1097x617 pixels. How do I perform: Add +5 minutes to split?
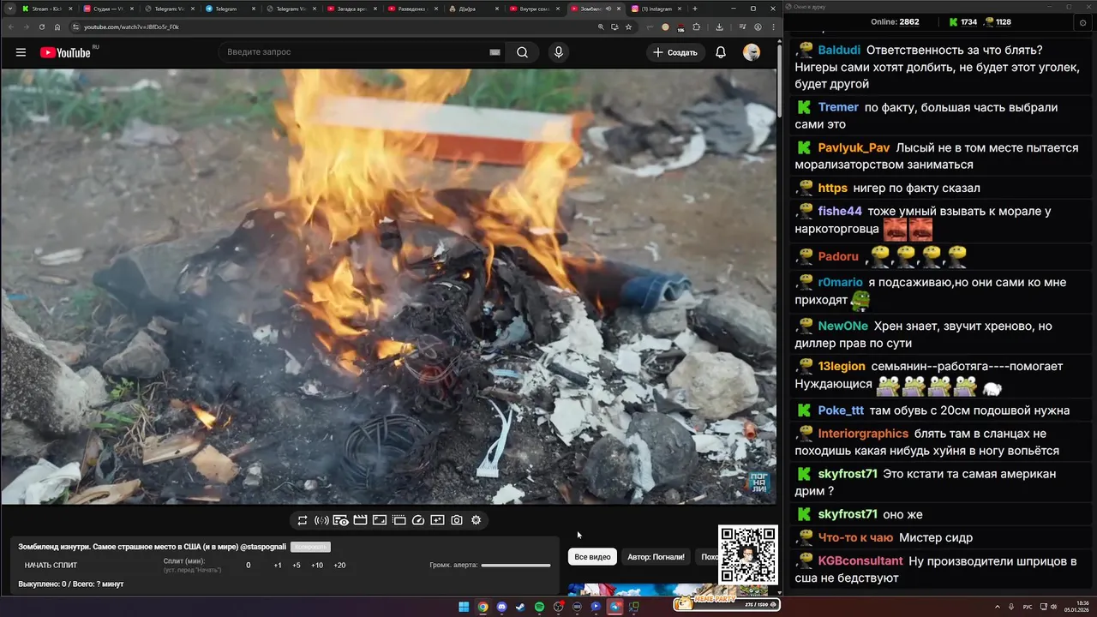pos(297,566)
